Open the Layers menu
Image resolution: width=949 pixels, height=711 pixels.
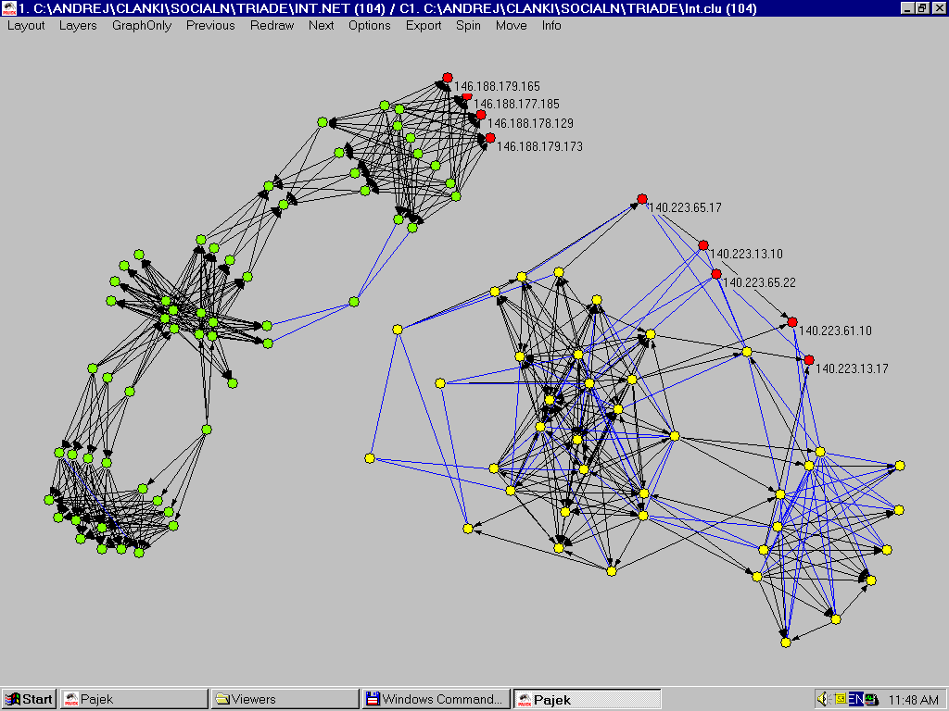coord(78,25)
